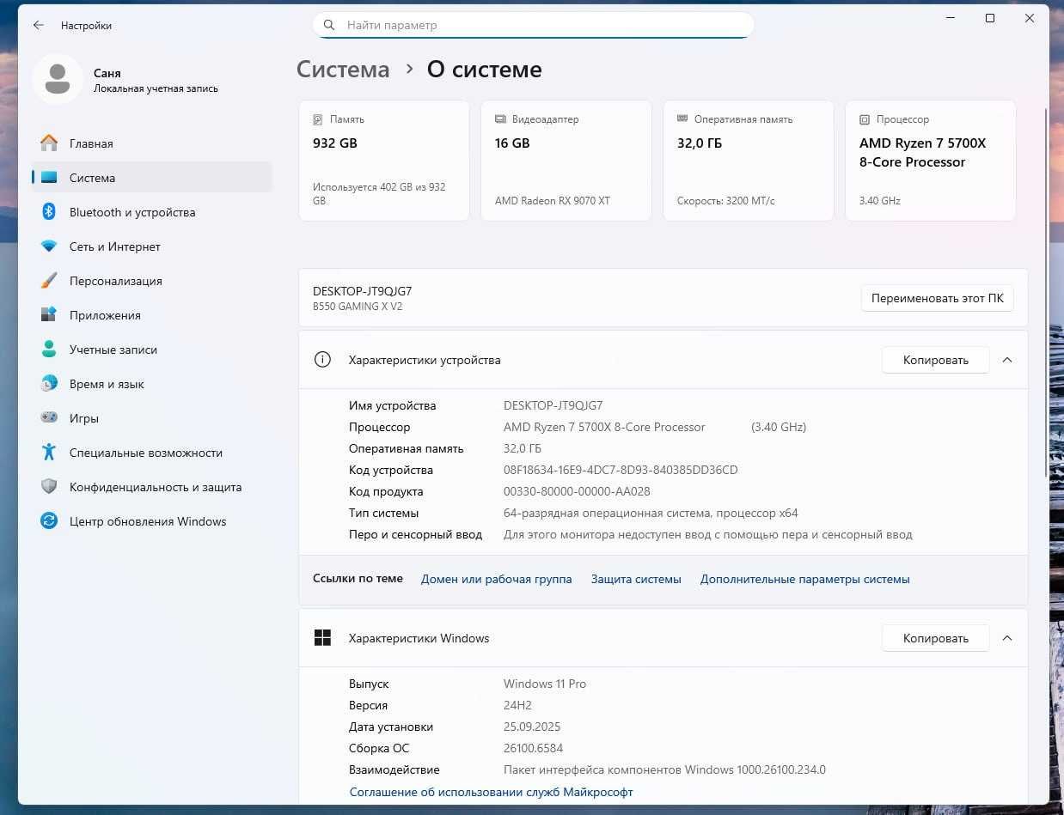Go to Сеть и Интернет
This screenshot has width=1064, height=815.
coord(152,246)
